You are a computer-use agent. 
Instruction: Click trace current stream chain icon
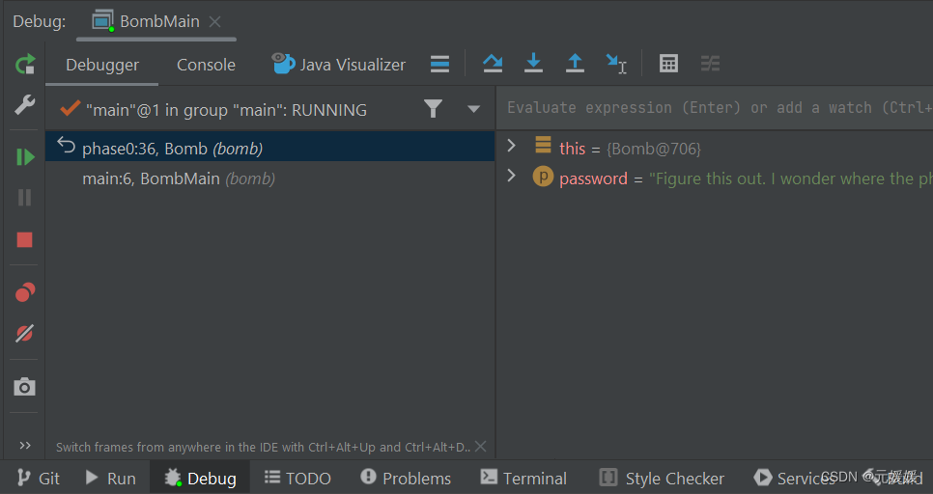pos(710,64)
